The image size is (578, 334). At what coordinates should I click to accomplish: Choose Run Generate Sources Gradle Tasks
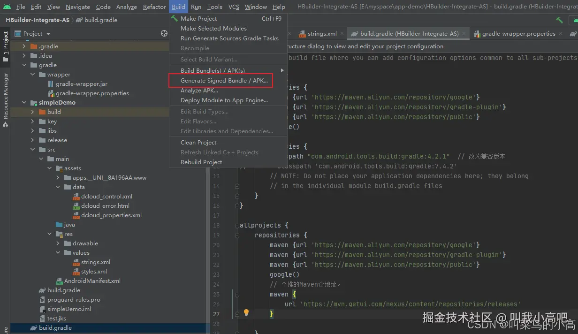coord(228,38)
